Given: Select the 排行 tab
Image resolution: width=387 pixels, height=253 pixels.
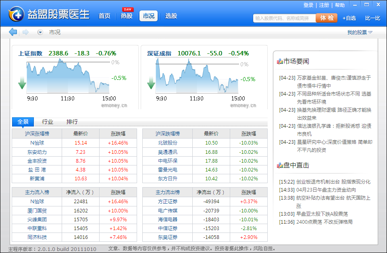Looking at the screenshot, I should tap(72, 122).
